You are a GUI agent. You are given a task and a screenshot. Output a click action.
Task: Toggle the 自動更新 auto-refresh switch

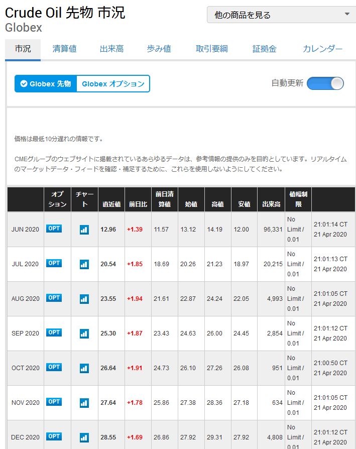(x=325, y=83)
